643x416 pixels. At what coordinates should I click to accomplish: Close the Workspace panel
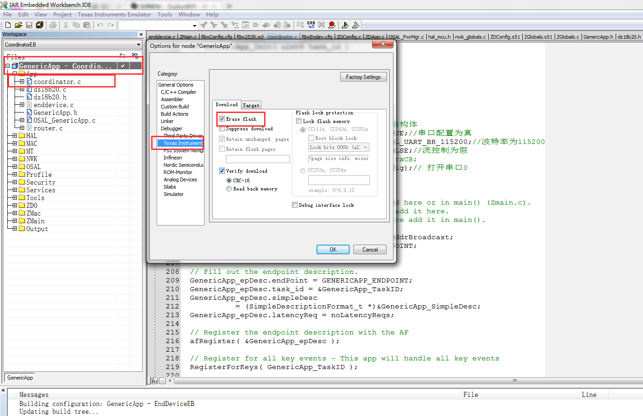pyautogui.click(x=141, y=35)
